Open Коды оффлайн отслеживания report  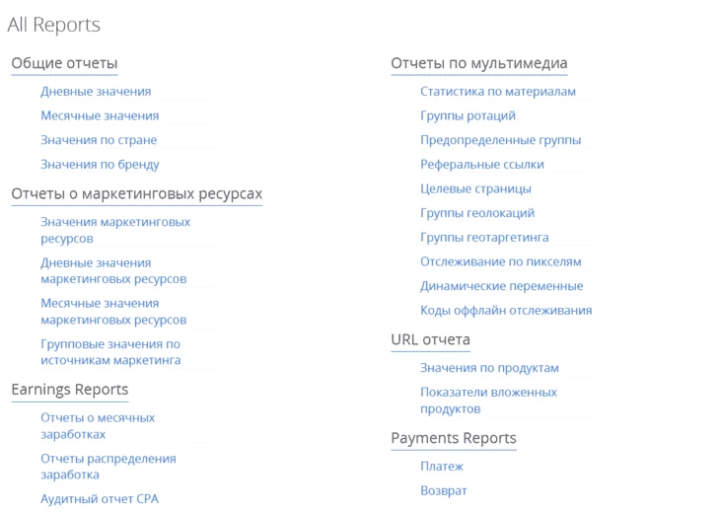(x=506, y=311)
